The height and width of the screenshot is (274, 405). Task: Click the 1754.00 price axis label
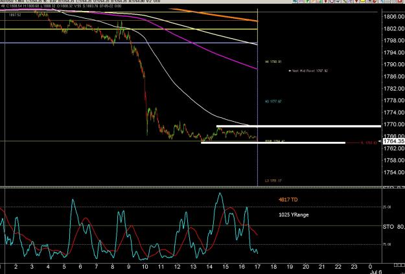(394, 172)
